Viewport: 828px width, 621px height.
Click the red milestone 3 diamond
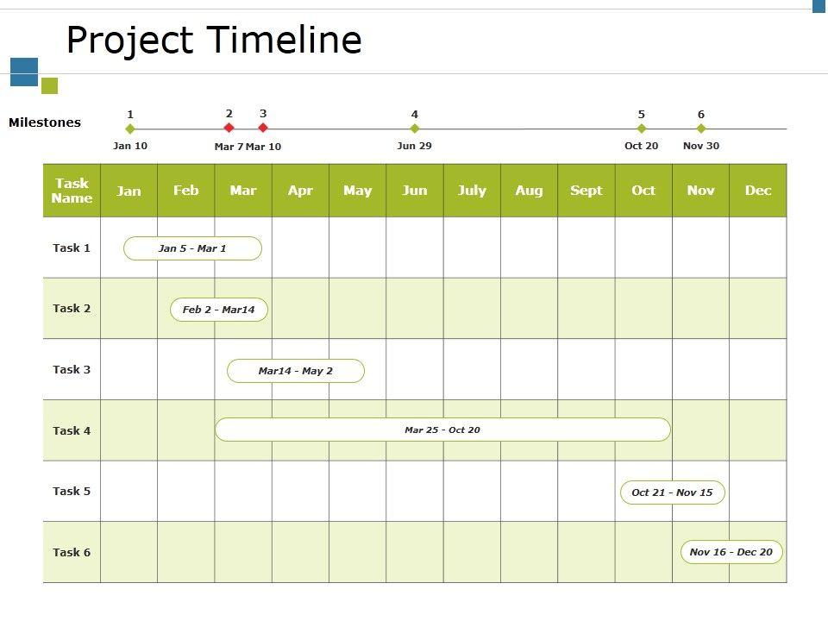[263, 128]
